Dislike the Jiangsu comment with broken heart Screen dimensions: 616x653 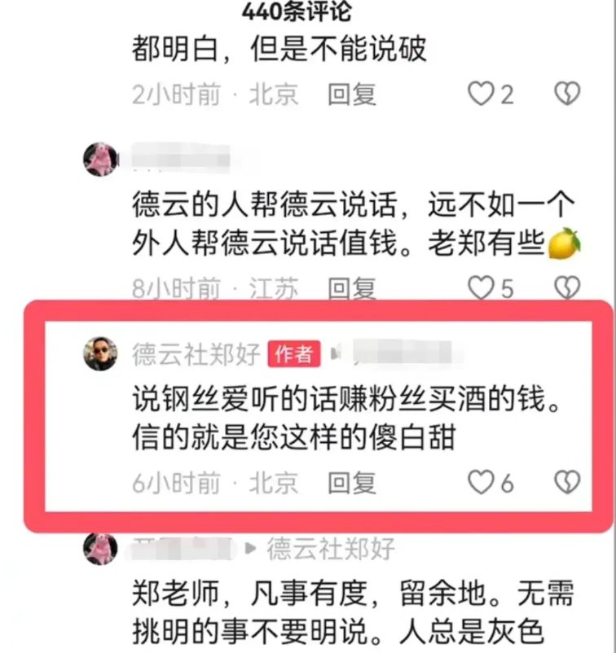click(567, 287)
